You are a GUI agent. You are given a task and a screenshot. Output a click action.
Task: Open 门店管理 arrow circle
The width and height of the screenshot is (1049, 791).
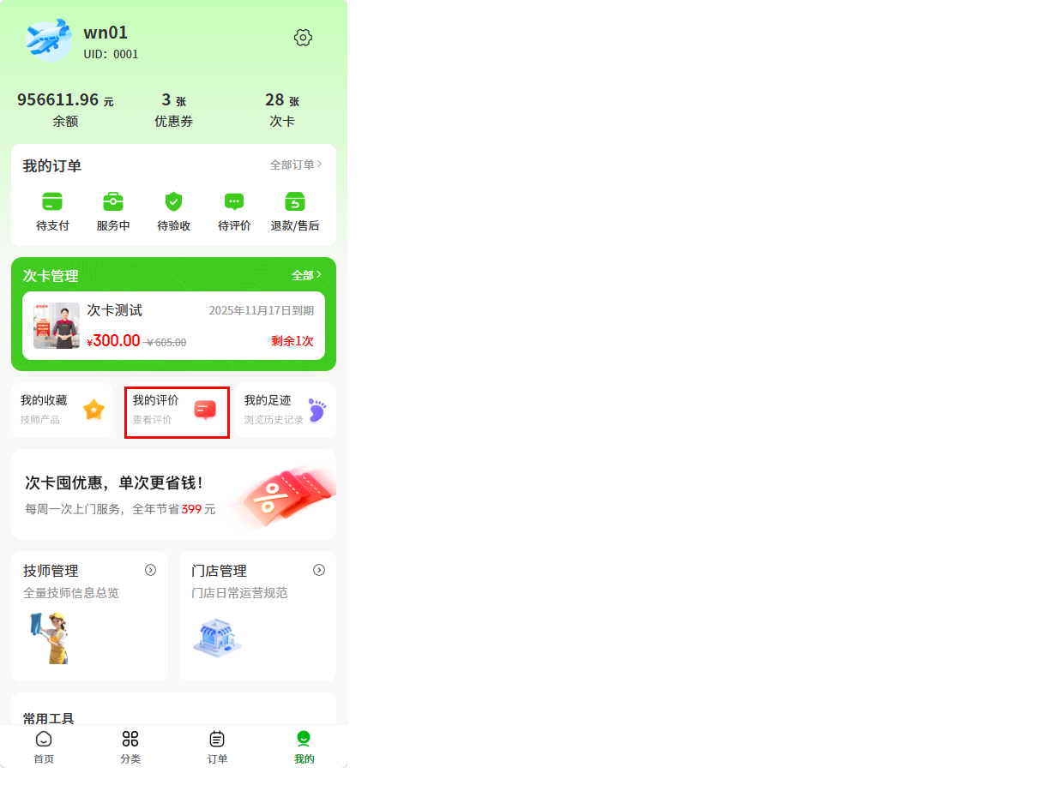point(319,570)
